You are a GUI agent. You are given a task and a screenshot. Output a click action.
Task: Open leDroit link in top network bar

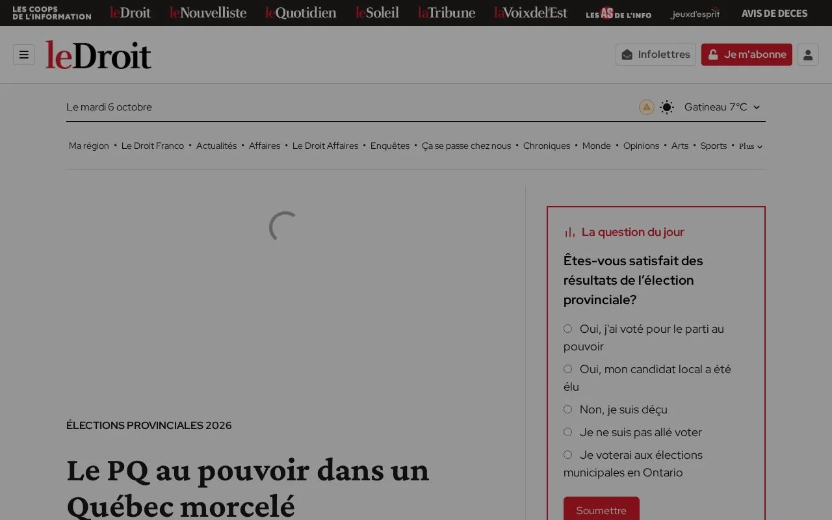[130, 13]
